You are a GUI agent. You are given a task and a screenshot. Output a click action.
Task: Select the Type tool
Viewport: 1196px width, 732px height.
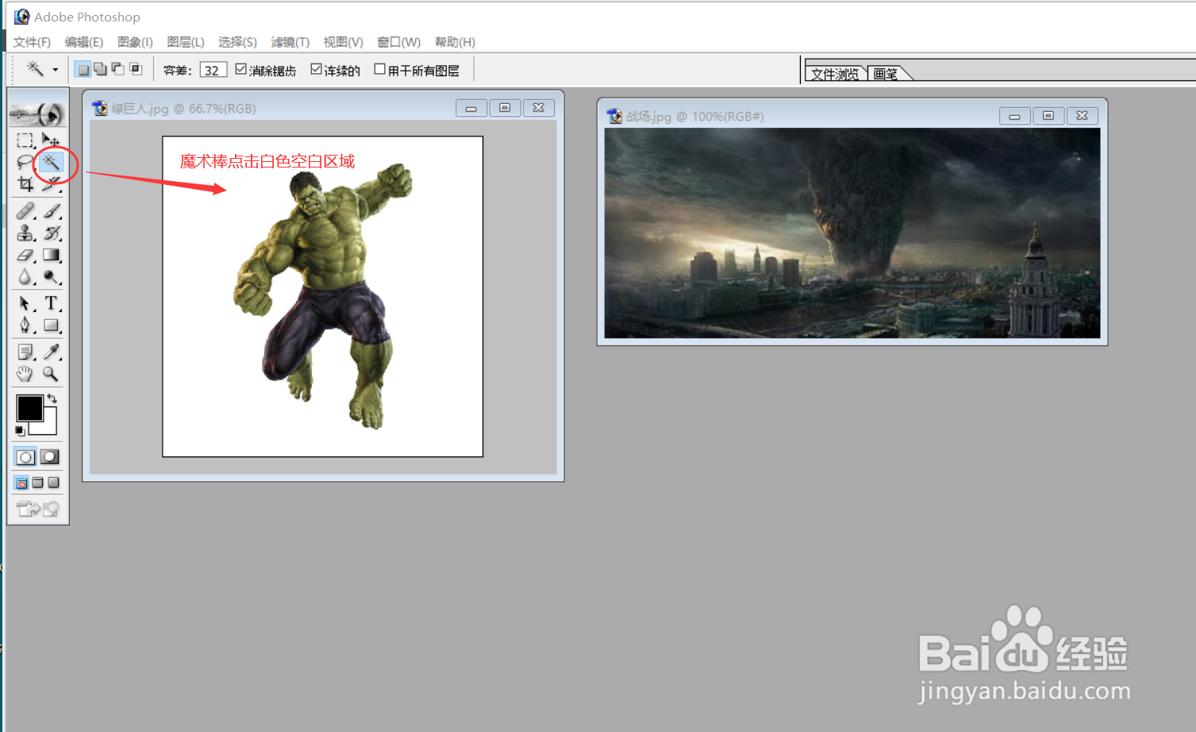51,303
